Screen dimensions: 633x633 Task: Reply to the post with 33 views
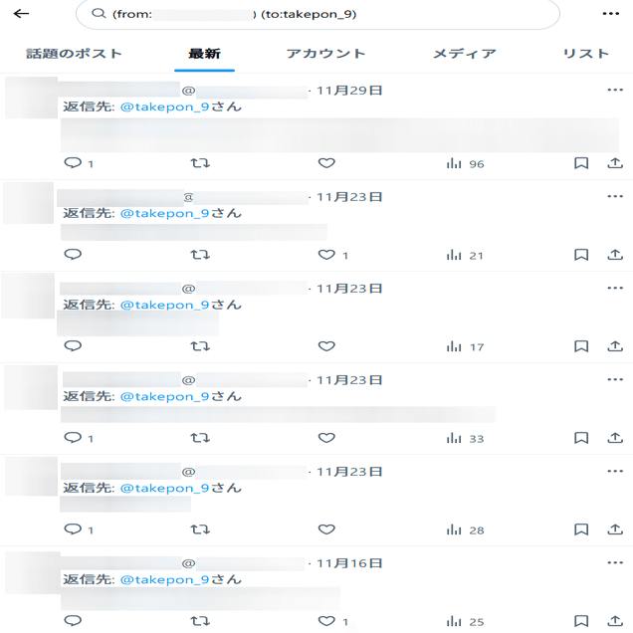(73, 438)
